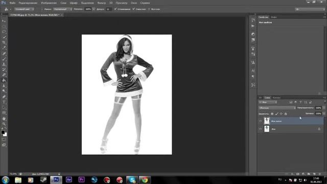
Task: Select the Healing Brush tool
Action: [x=4, y=54]
